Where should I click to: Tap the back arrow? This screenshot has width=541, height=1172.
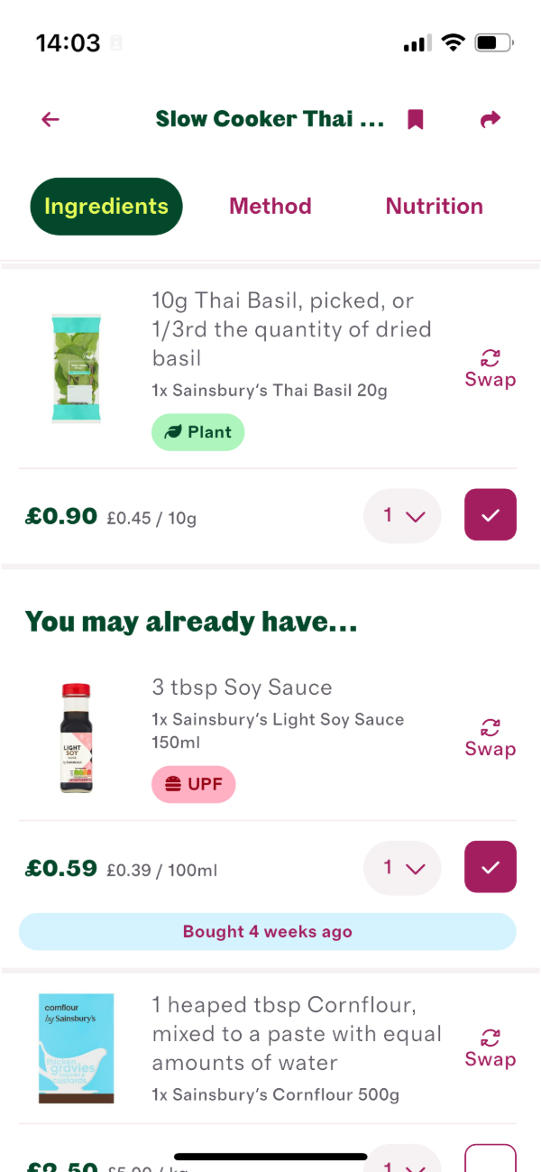[50, 119]
